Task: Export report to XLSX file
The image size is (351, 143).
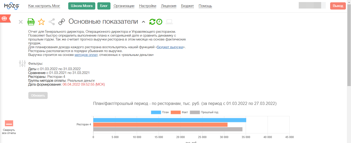Action: tap(31, 22)
